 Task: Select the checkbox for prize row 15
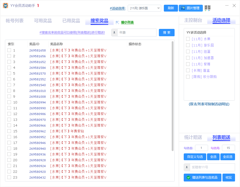(x=9, y=131)
